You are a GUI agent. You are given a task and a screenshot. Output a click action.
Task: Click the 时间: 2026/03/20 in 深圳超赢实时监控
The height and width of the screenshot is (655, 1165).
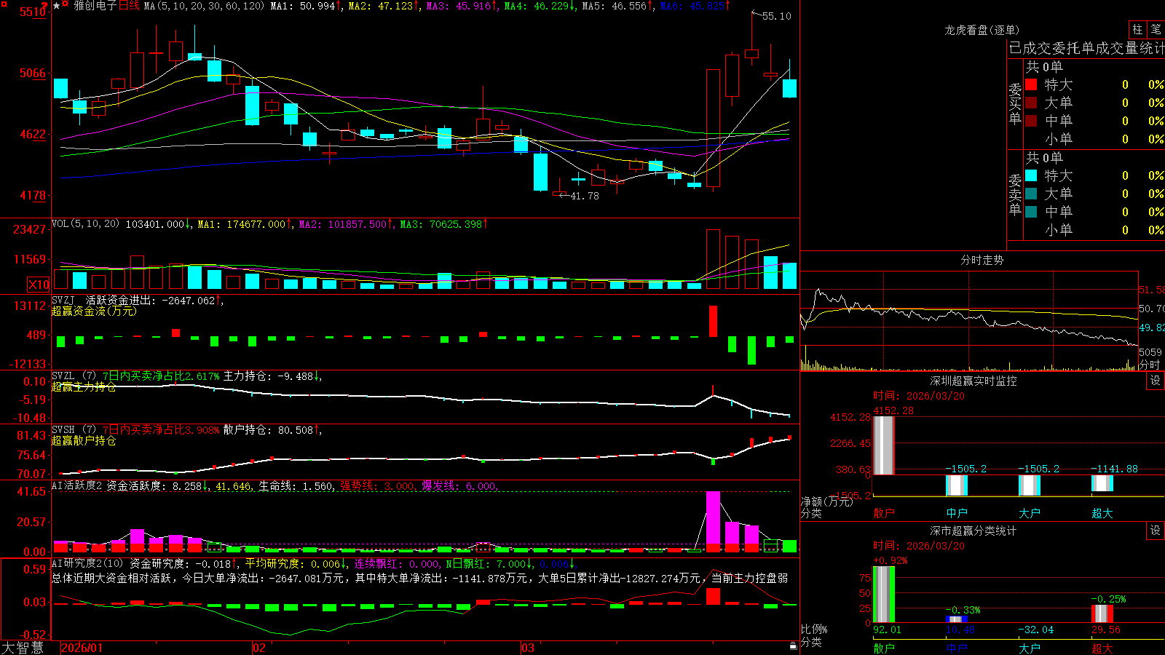pyautogui.click(x=919, y=396)
